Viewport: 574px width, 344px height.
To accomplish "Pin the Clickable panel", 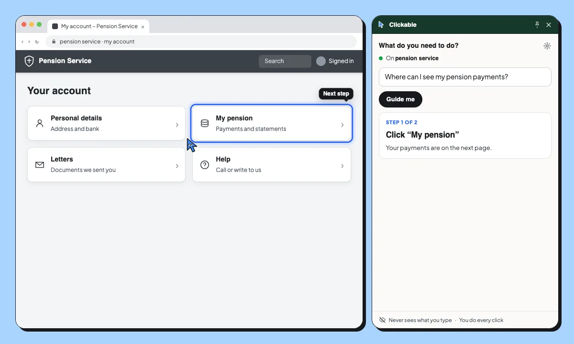I will tap(537, 24).
